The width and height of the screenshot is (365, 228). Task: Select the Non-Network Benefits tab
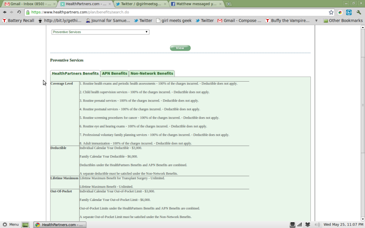[x=152, y=73]
